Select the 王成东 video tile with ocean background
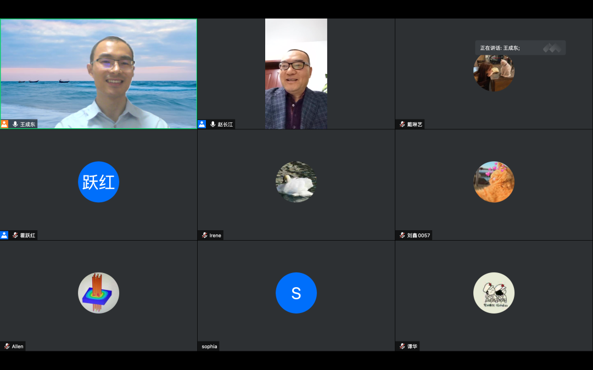593x370 pixels. [99, 73]
